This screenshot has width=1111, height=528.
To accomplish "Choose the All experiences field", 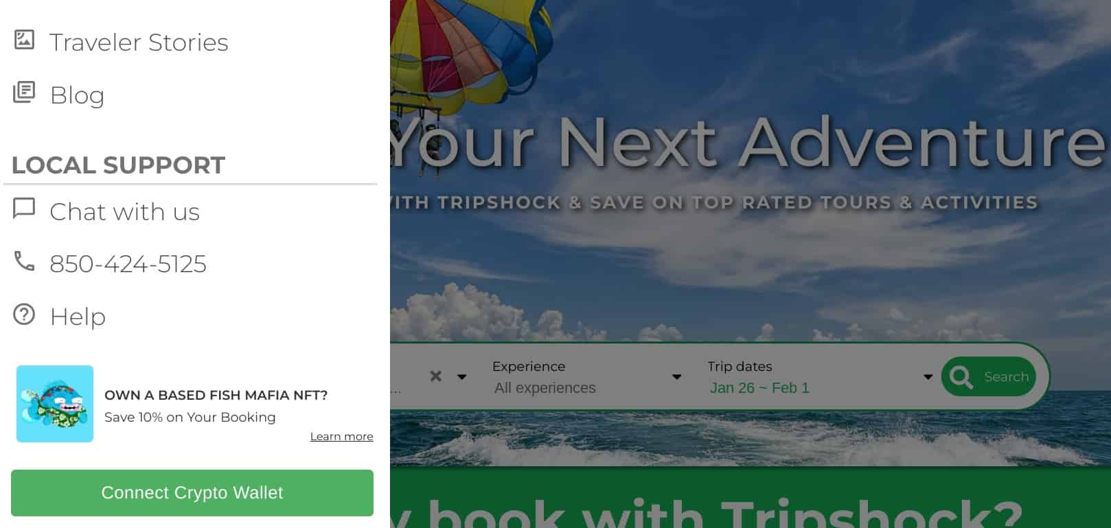I will [545, 388].
